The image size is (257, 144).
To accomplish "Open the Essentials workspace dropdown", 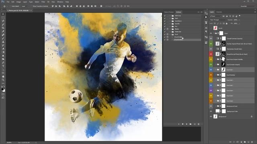I will pyautogui.click(x=247, y=6).
